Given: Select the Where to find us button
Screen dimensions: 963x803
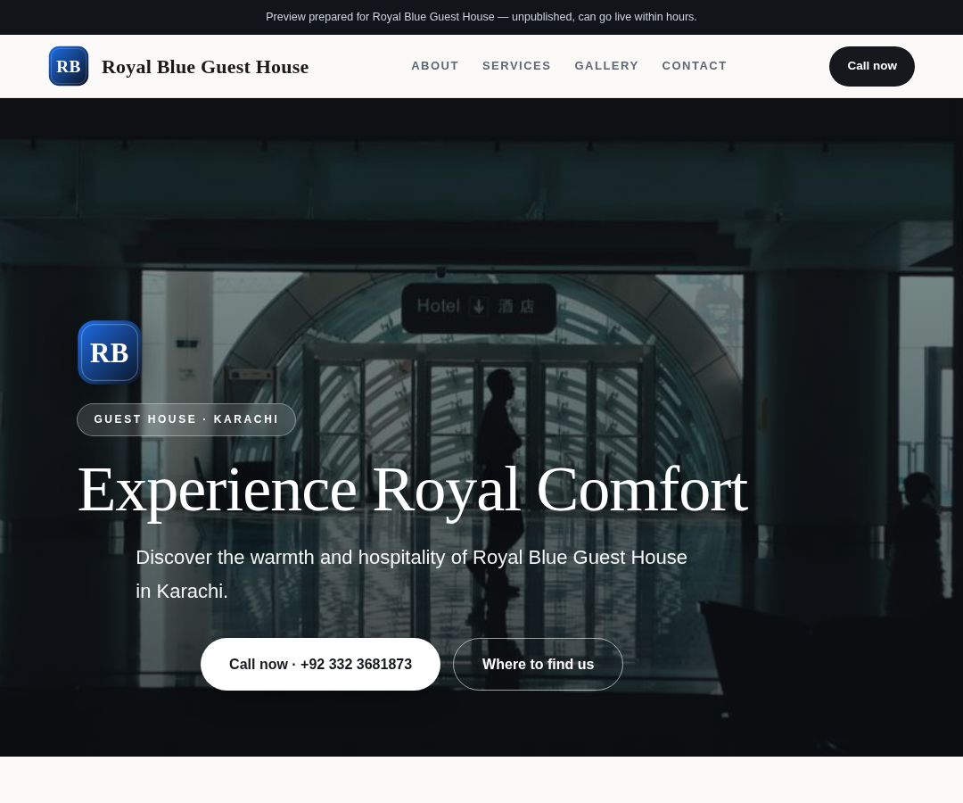Looking at the screenshot, I should 538,664.
